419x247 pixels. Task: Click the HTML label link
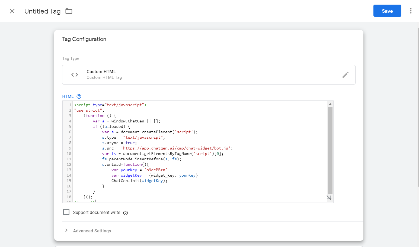click(x=68, y=96)
